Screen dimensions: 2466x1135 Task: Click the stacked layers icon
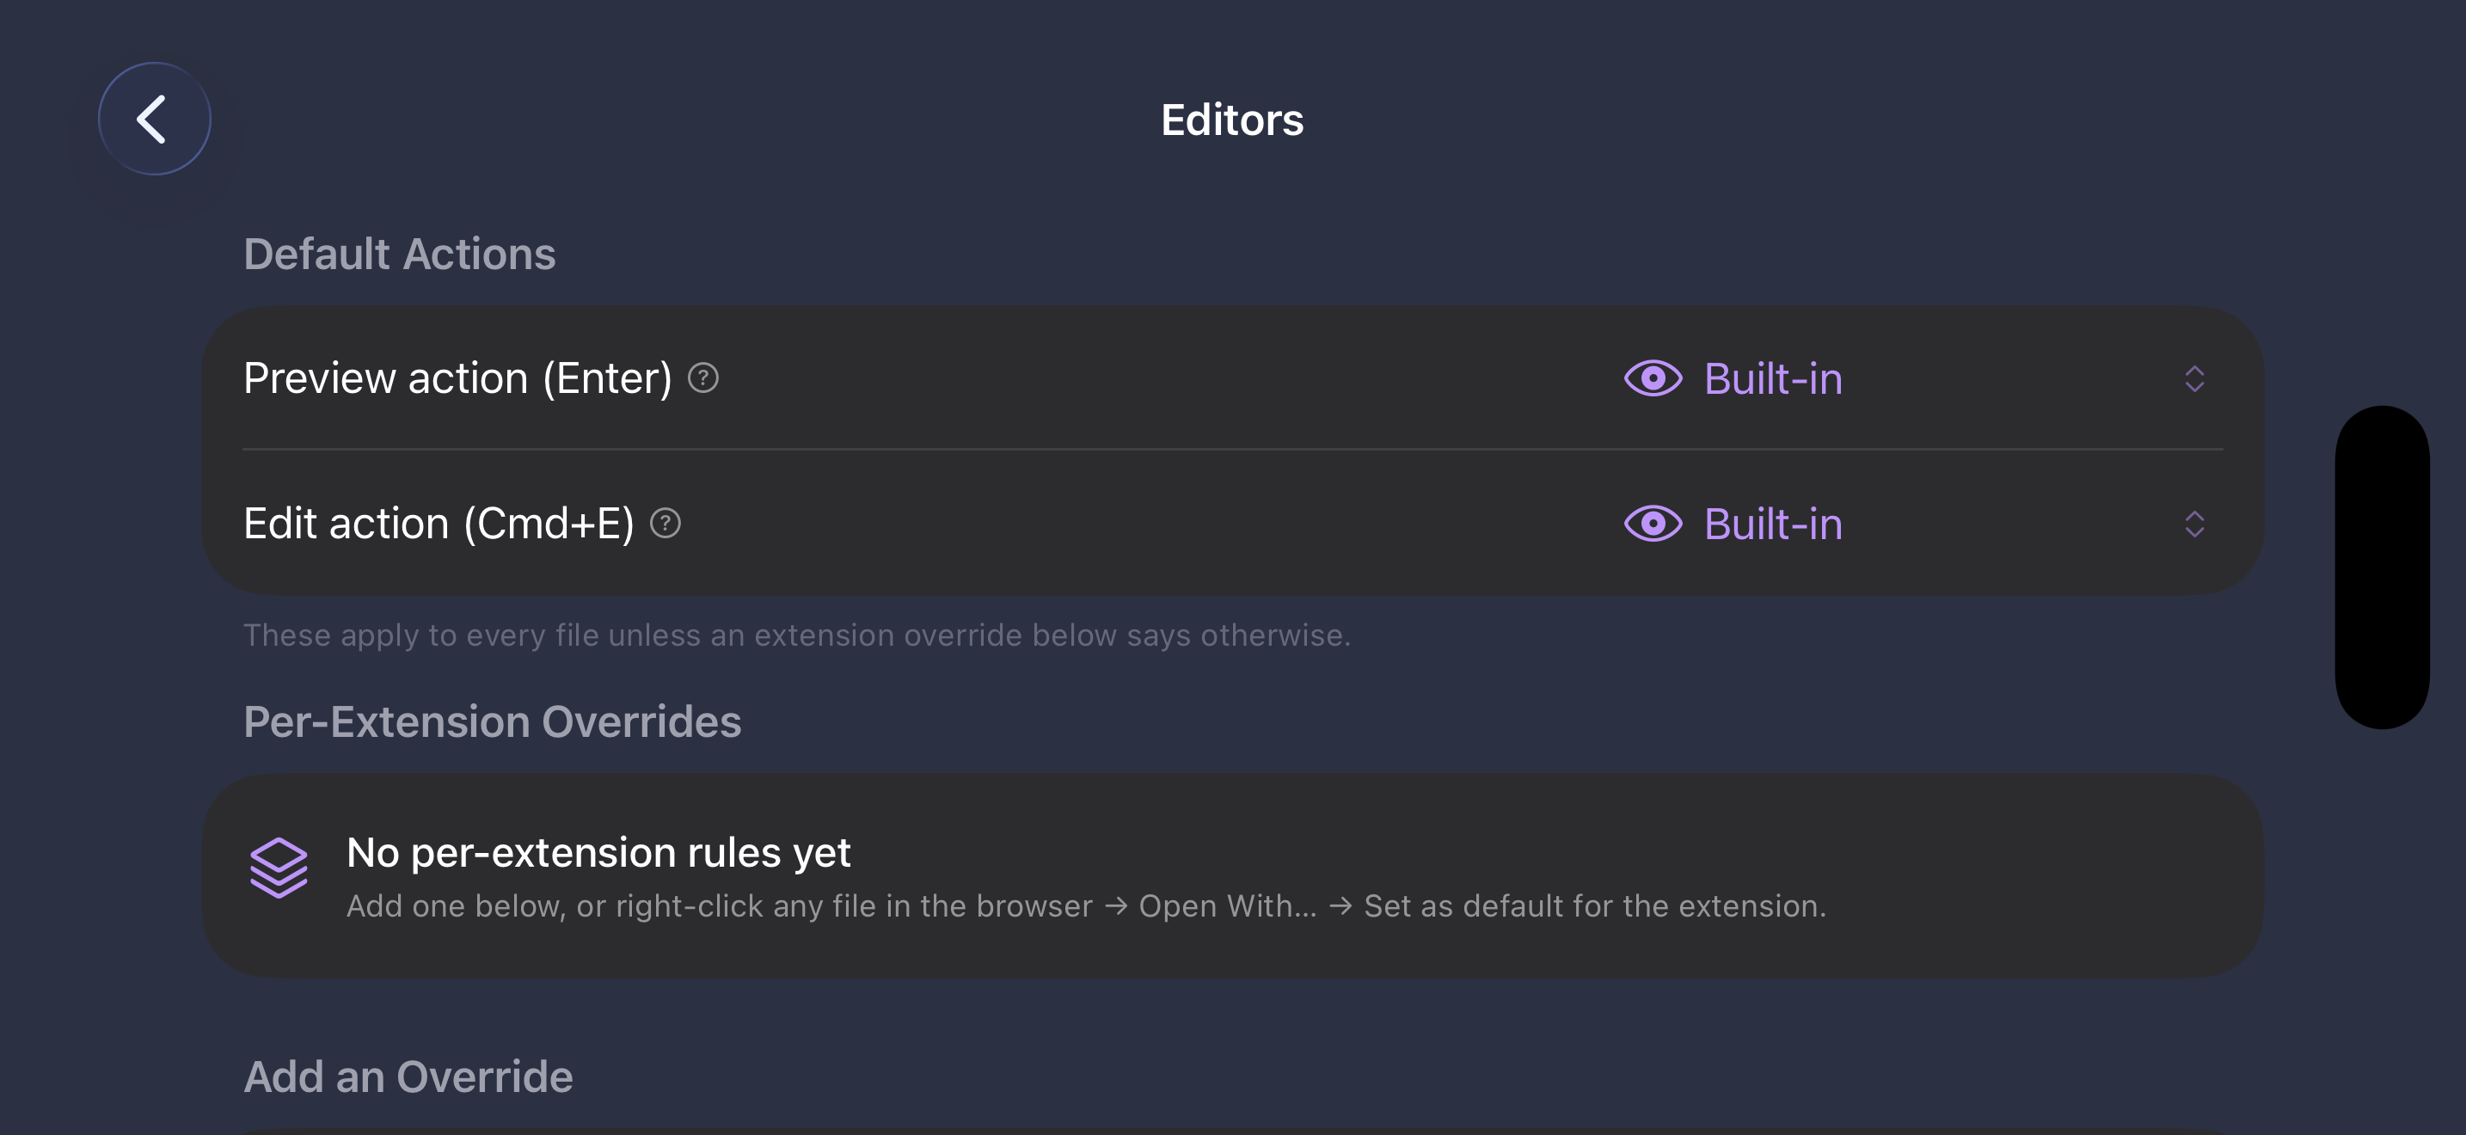pos(279,868)
